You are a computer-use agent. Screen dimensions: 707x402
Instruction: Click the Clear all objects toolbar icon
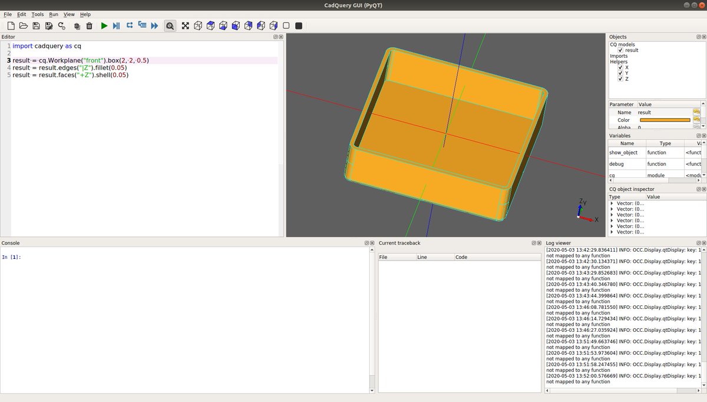coord(77,26)
